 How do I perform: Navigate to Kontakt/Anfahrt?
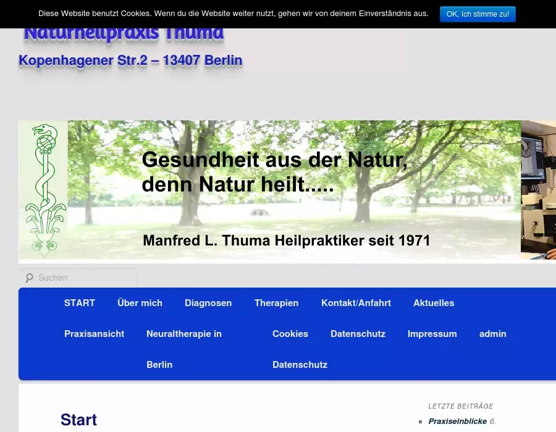pyautogui.click(x=356, y=303)
